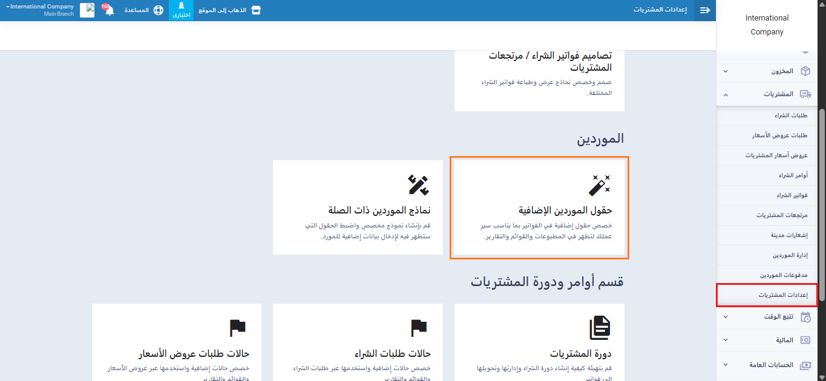Toggle the sidebar collapse arrow icon
This screenshot has width=826, height=381.
(x=705, y=10)
